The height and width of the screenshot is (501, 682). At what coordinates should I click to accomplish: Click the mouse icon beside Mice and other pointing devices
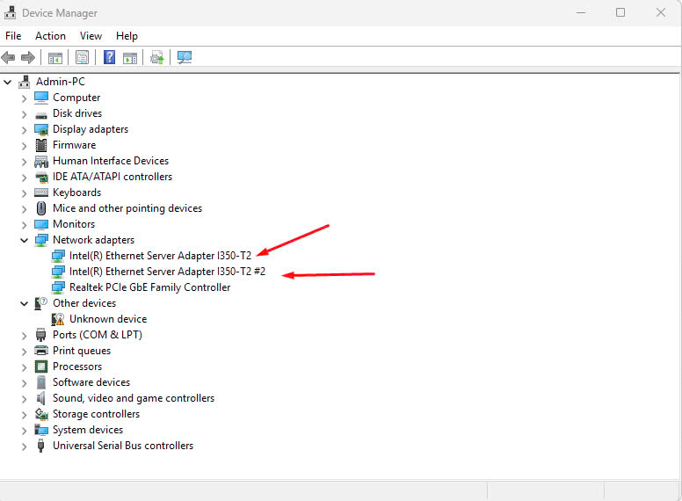[41, 208]
